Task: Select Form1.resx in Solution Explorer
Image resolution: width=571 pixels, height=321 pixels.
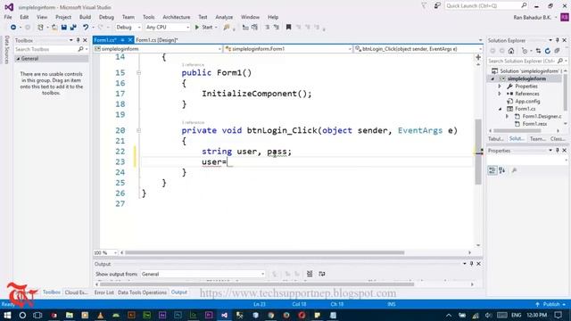Action: click(534, 124)
